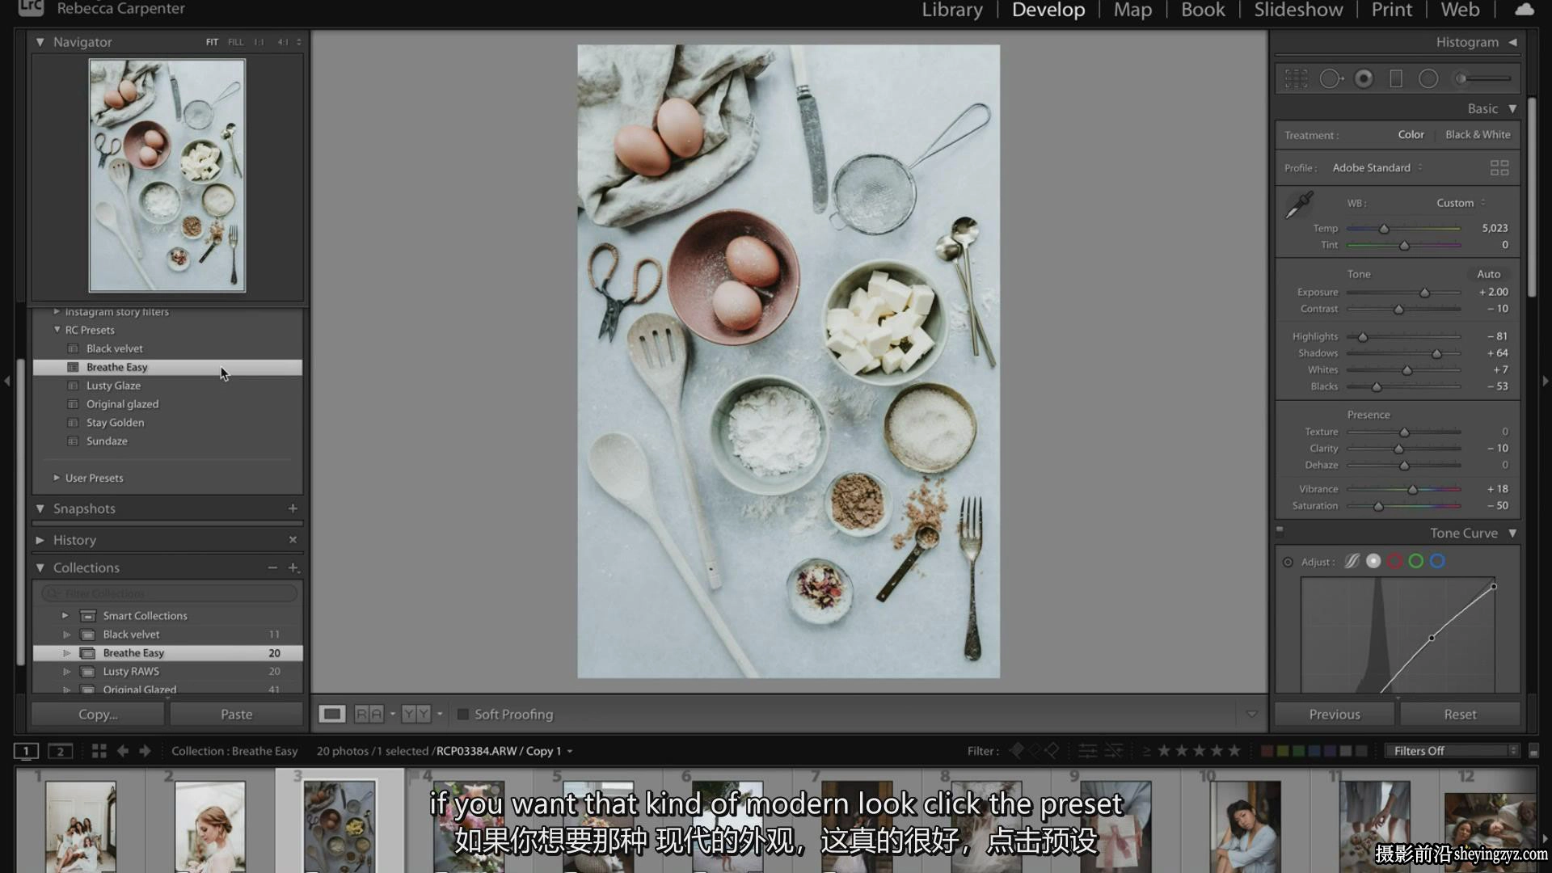Screen dimensions: 1552x873
Task: Toggle the Tone Curve panel on/off switch
Action: pyautogui.click(x=1280, y=531)
